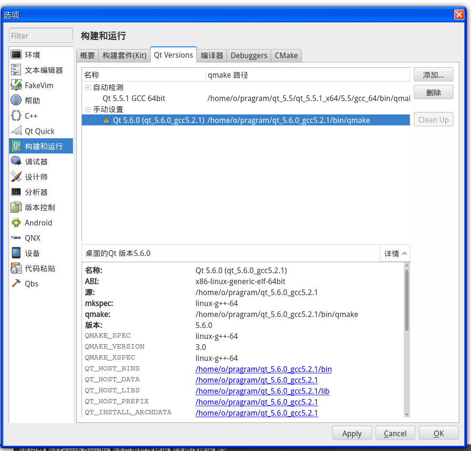Select the Qt Versions tab

point(174,55)
